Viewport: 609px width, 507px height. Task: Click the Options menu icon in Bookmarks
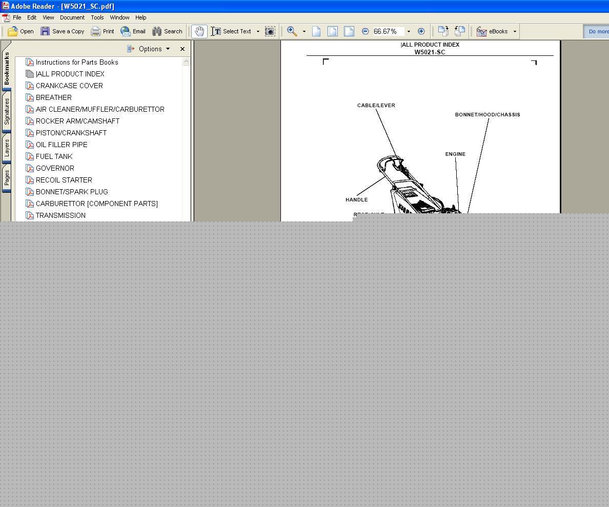pos(131,49)
